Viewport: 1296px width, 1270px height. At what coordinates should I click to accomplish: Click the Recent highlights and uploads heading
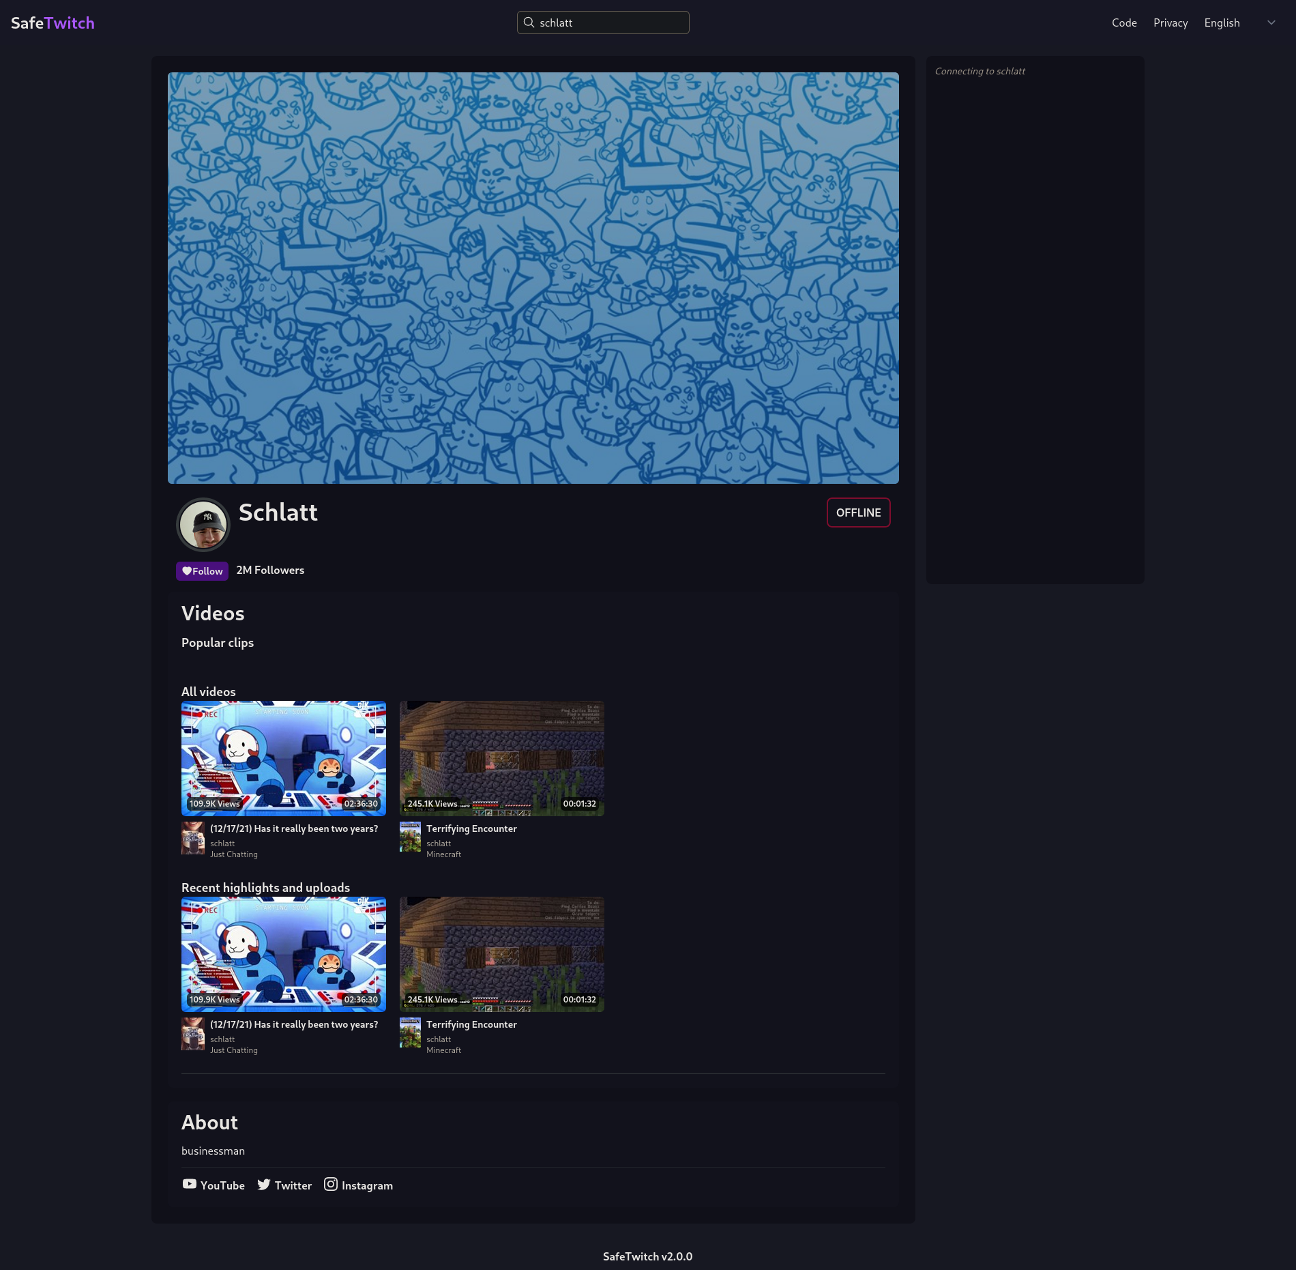[x=265, y=888]
